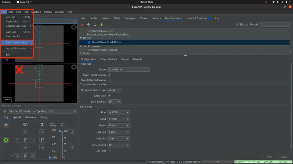Toggle the green machine power button
Screen dimensions: 293x164
coord(6,140)
